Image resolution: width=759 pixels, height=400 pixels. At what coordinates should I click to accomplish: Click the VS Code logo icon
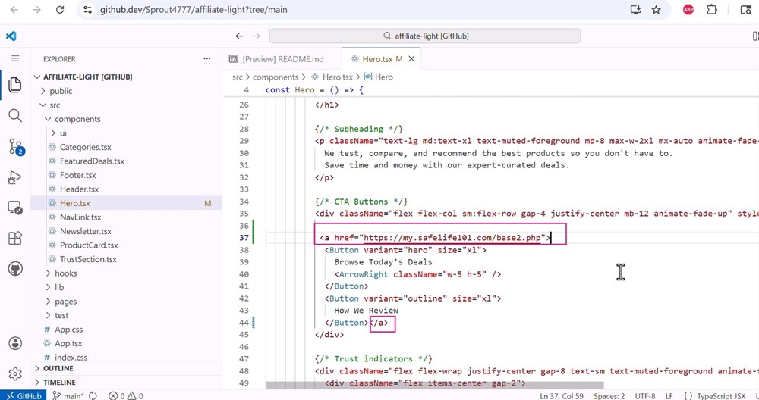[11, 36]
